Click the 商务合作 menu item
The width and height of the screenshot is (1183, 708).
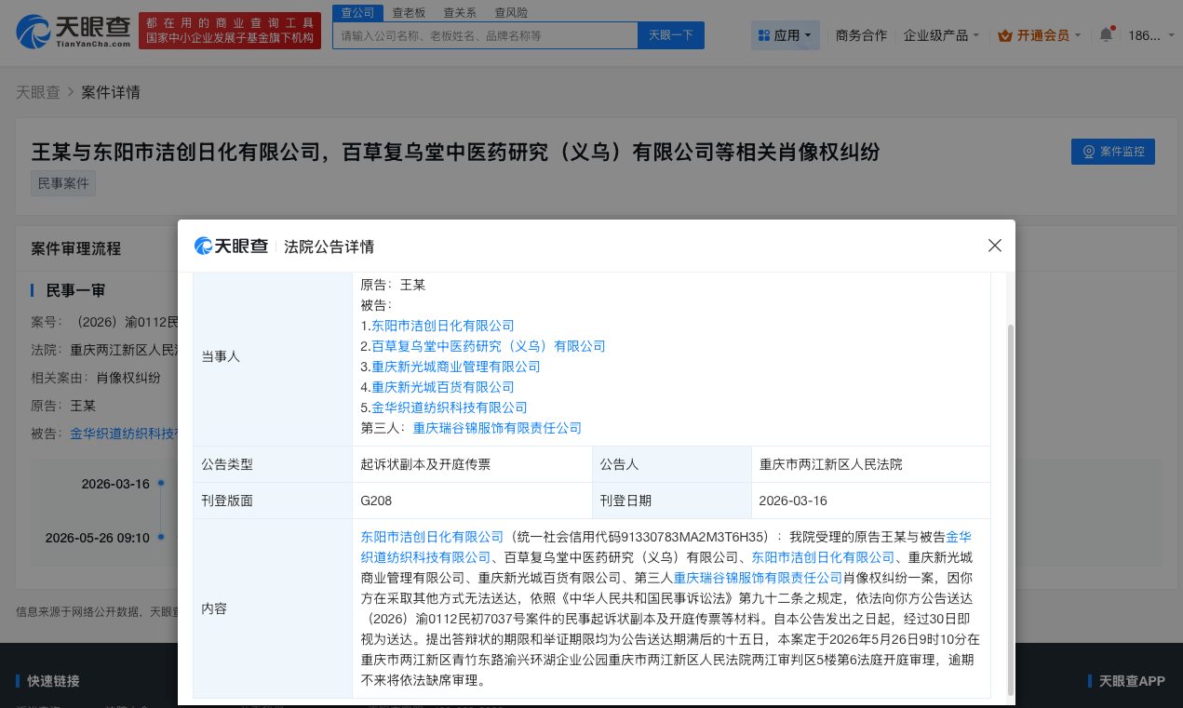861,33
